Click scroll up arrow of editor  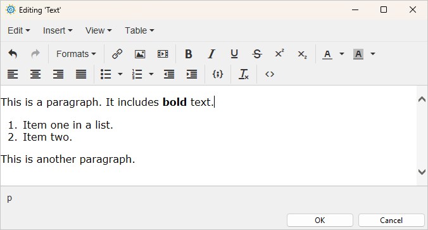click(x=422, y=99)
